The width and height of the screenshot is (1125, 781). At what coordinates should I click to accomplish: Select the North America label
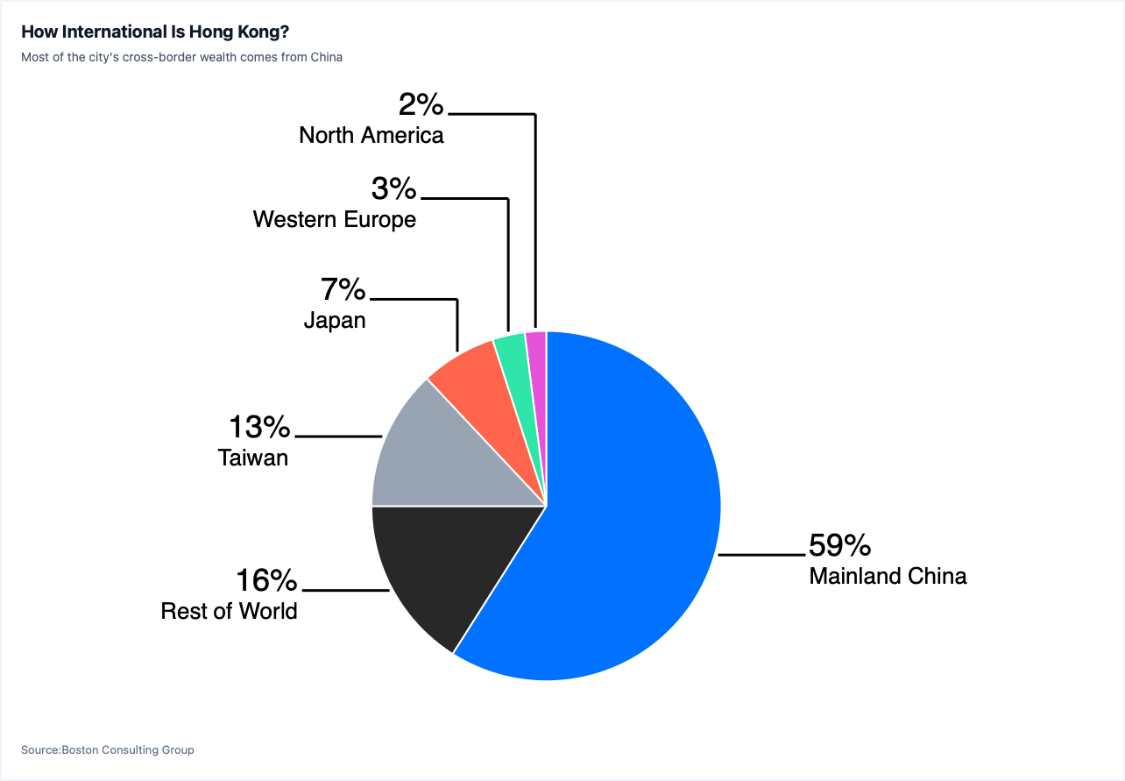coord(371,135)
